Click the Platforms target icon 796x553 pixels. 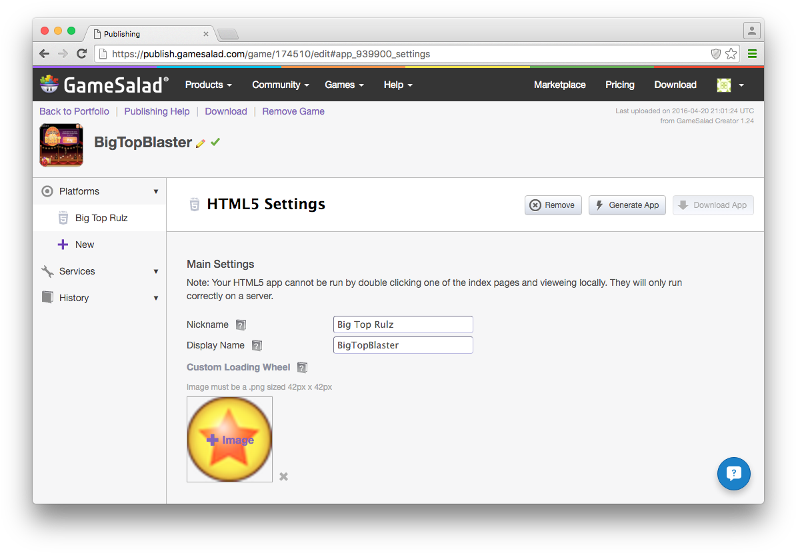[47, 191]
